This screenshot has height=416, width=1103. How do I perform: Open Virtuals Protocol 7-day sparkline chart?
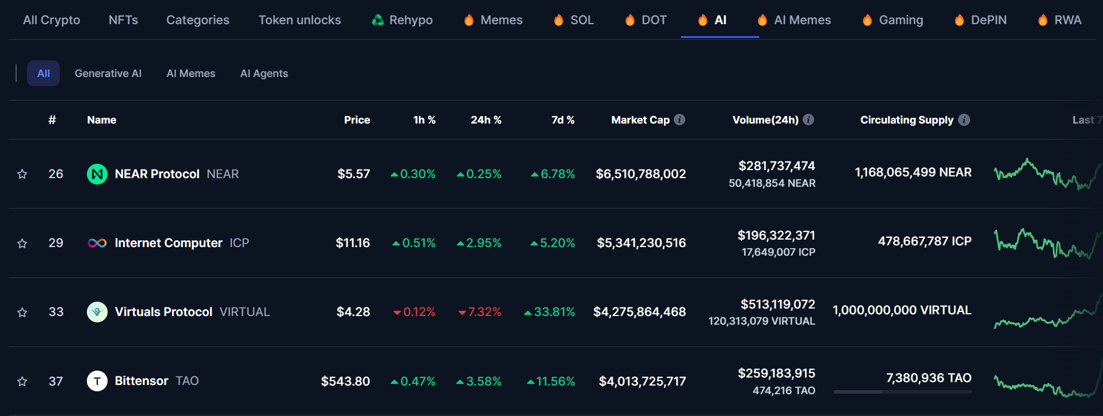(1048, 312)
